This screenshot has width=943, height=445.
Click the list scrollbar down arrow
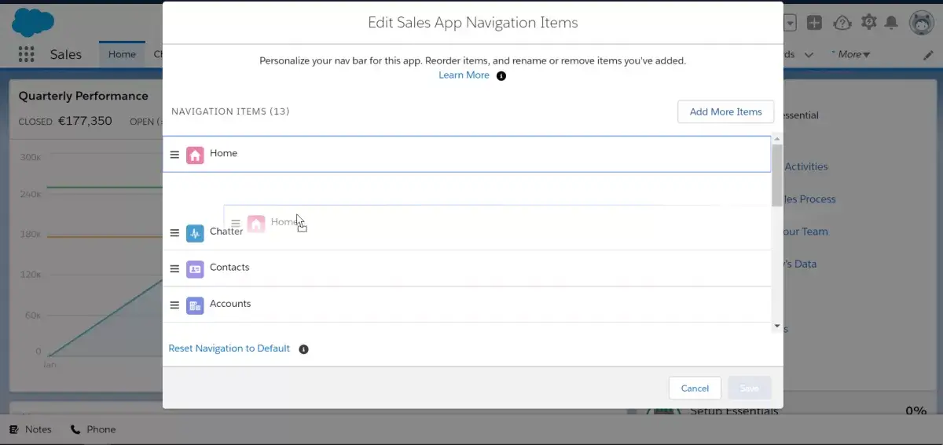777,326
